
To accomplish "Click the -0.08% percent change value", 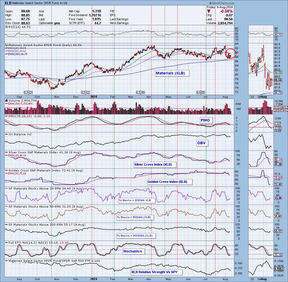I will pyautogui.click(x=227, y=11).
